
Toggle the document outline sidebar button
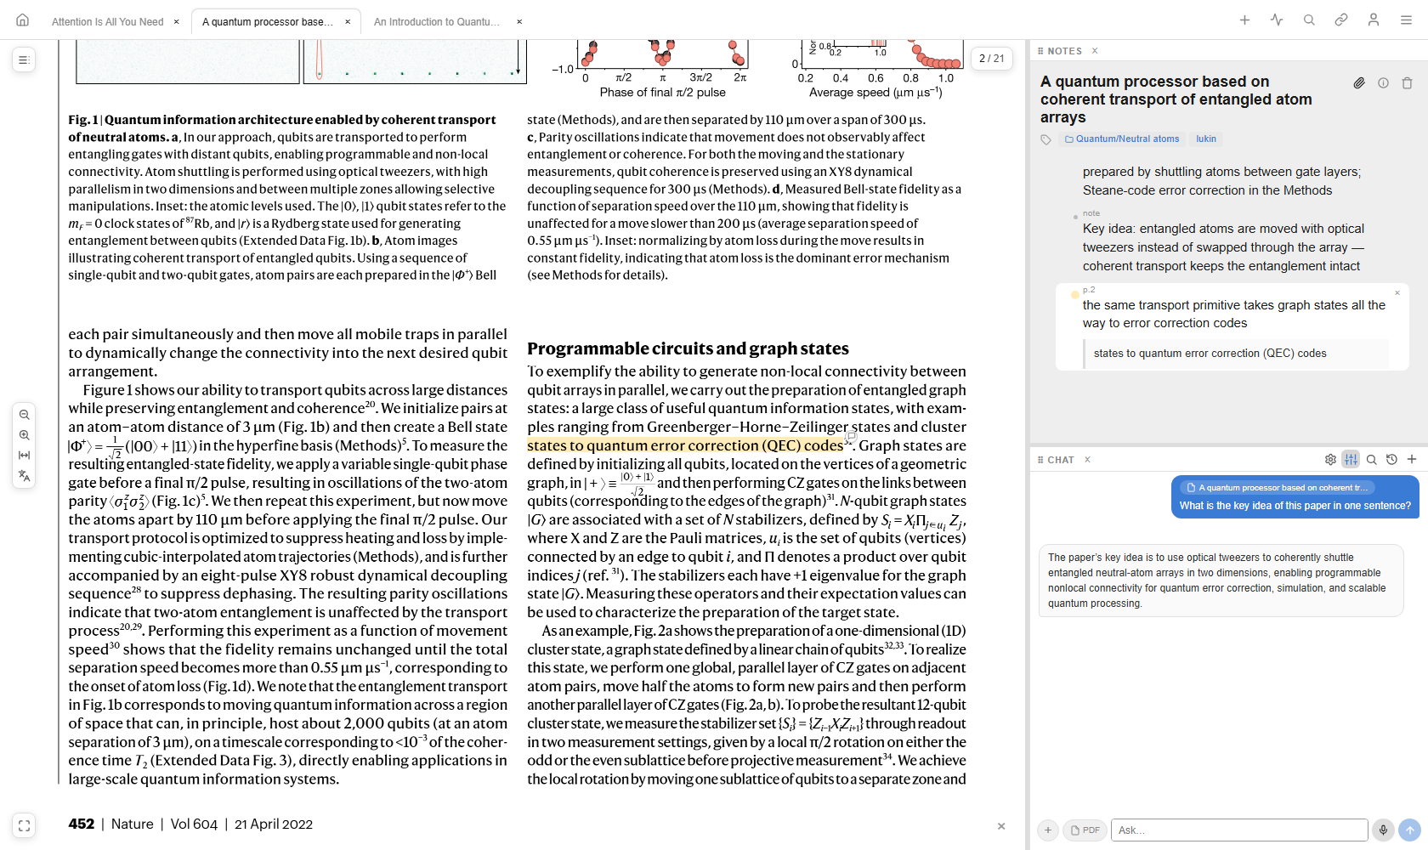[24, 60]
